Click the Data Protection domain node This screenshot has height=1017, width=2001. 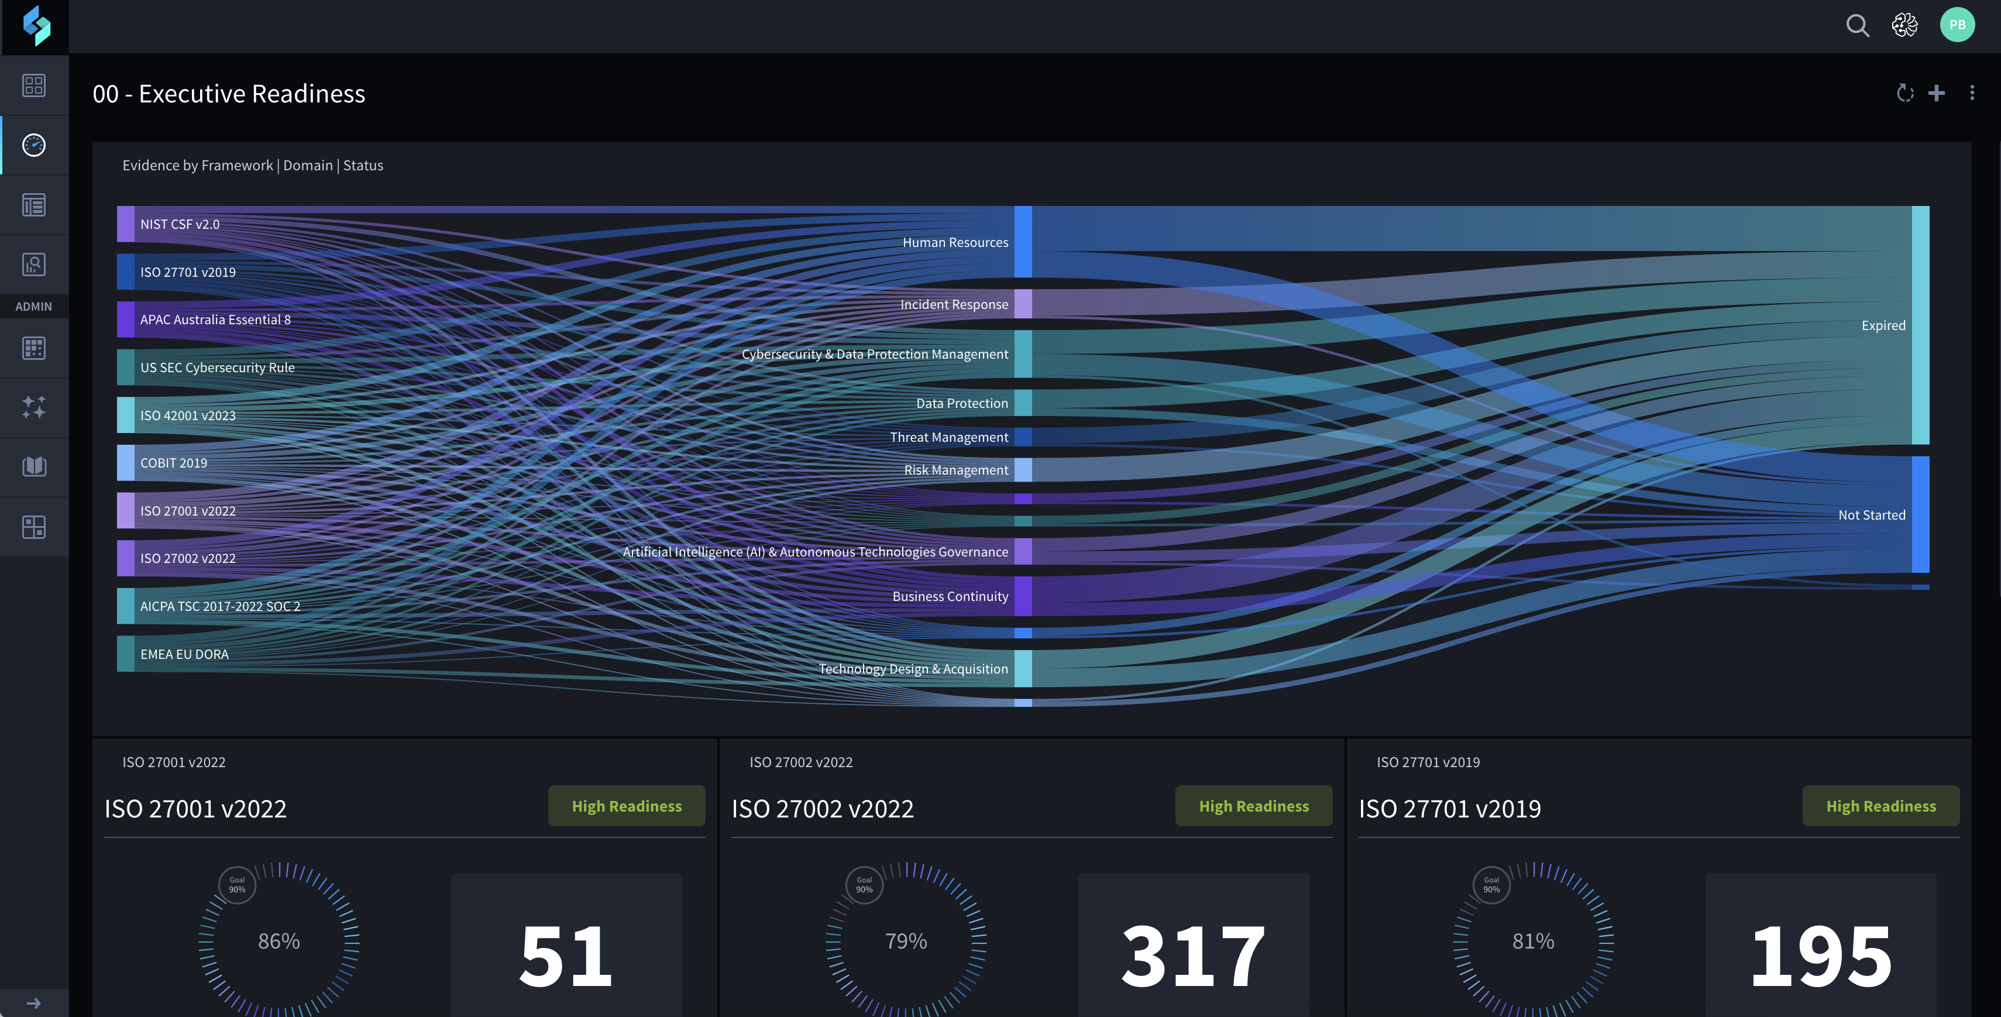coord(1023,403)
